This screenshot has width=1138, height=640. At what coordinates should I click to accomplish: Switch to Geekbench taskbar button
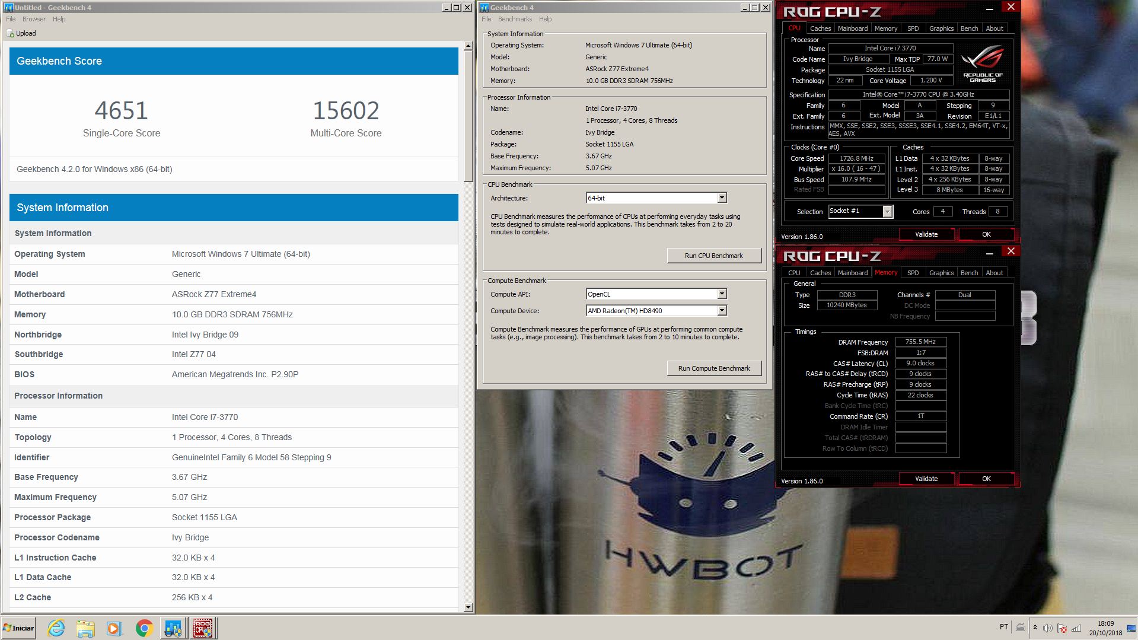pos(174,628)
